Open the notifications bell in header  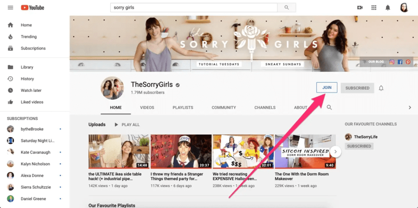(388, 7)
